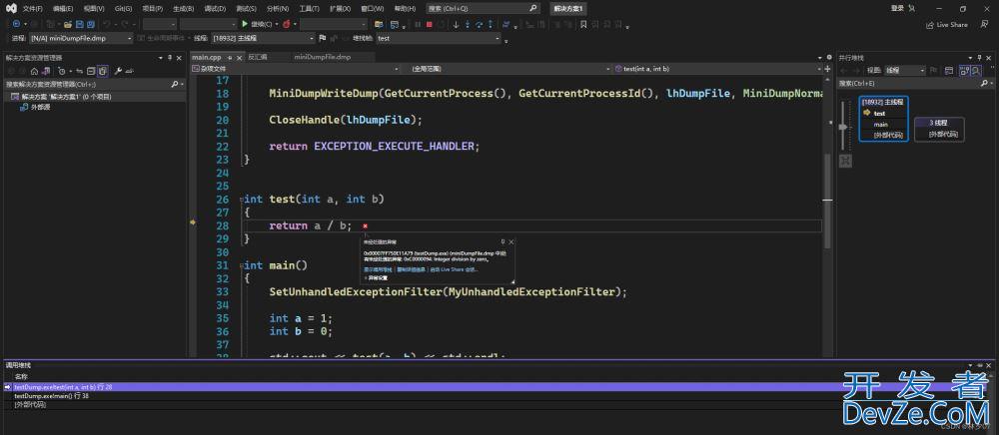The image size is (999, 435).
Task: Toggle the zoom magnifier in Parallel Stacks
Action: (x=976, y=71)
